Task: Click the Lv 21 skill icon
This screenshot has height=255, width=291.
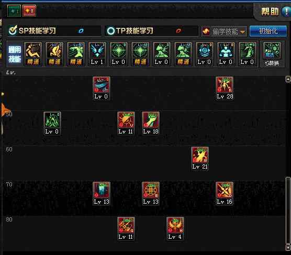Action: click(200, 155)
